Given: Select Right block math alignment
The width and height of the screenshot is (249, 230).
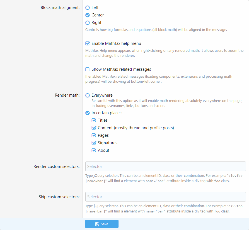Looking at the screenshot, I should tap(88, 23).
